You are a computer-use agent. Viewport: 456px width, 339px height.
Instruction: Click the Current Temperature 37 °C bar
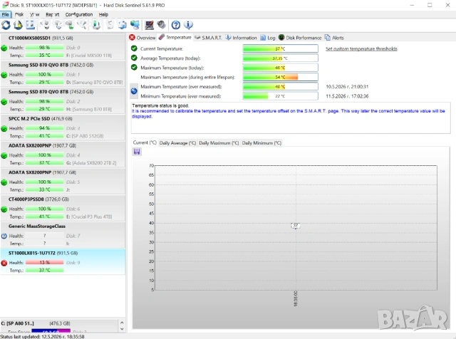click(x=280, y=48)
